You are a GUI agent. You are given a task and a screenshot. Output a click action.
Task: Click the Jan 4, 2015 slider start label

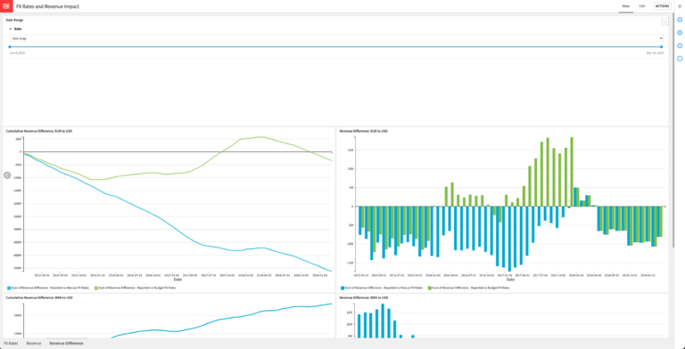(18, 53)
